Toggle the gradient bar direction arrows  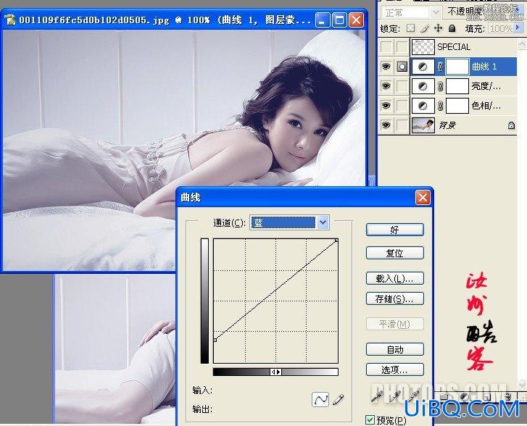[276, 372]
